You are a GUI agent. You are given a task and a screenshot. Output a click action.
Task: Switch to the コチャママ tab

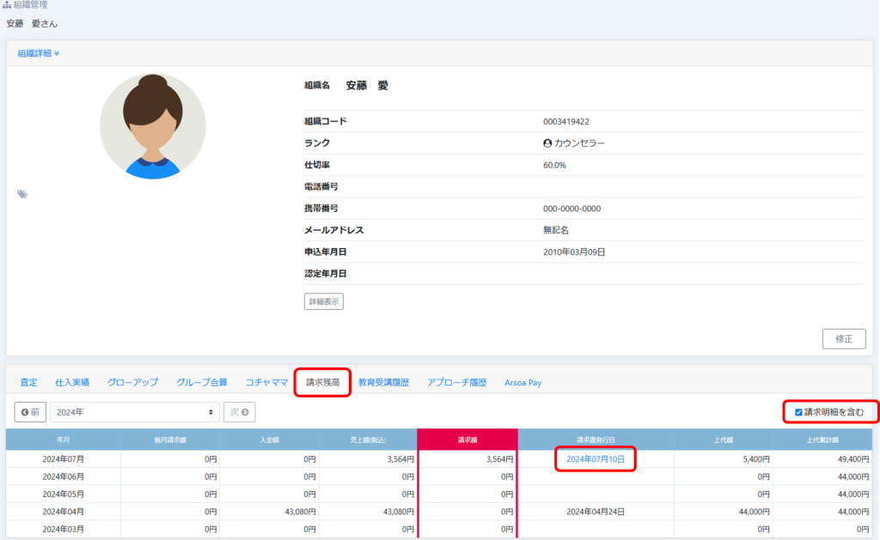pos(266,382)
